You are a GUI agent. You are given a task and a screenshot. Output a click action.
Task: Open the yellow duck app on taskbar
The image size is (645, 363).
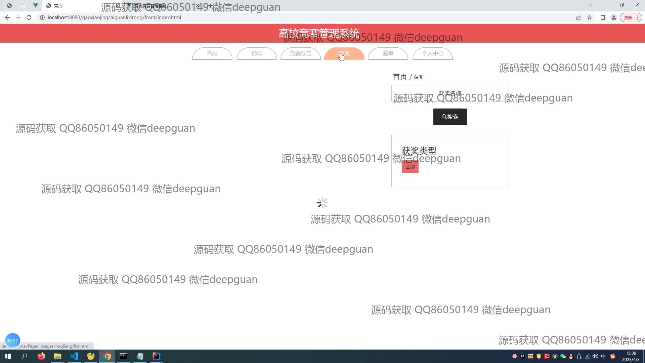point(91,356)
